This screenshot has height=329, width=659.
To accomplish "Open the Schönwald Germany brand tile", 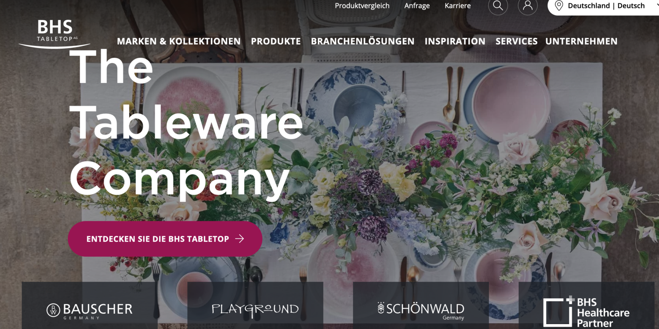I will 421,305.
